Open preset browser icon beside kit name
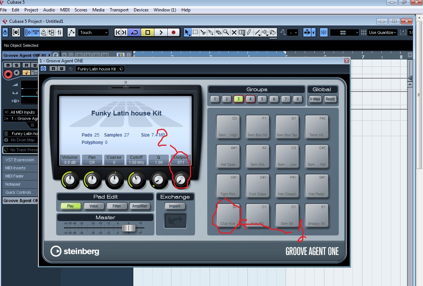This screenshot has width=423, height=286. [x=122, y=69]
